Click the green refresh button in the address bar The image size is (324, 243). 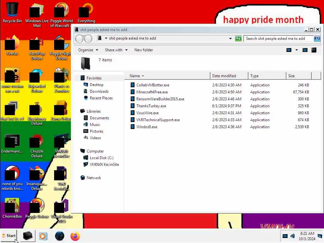coord(238,38)
